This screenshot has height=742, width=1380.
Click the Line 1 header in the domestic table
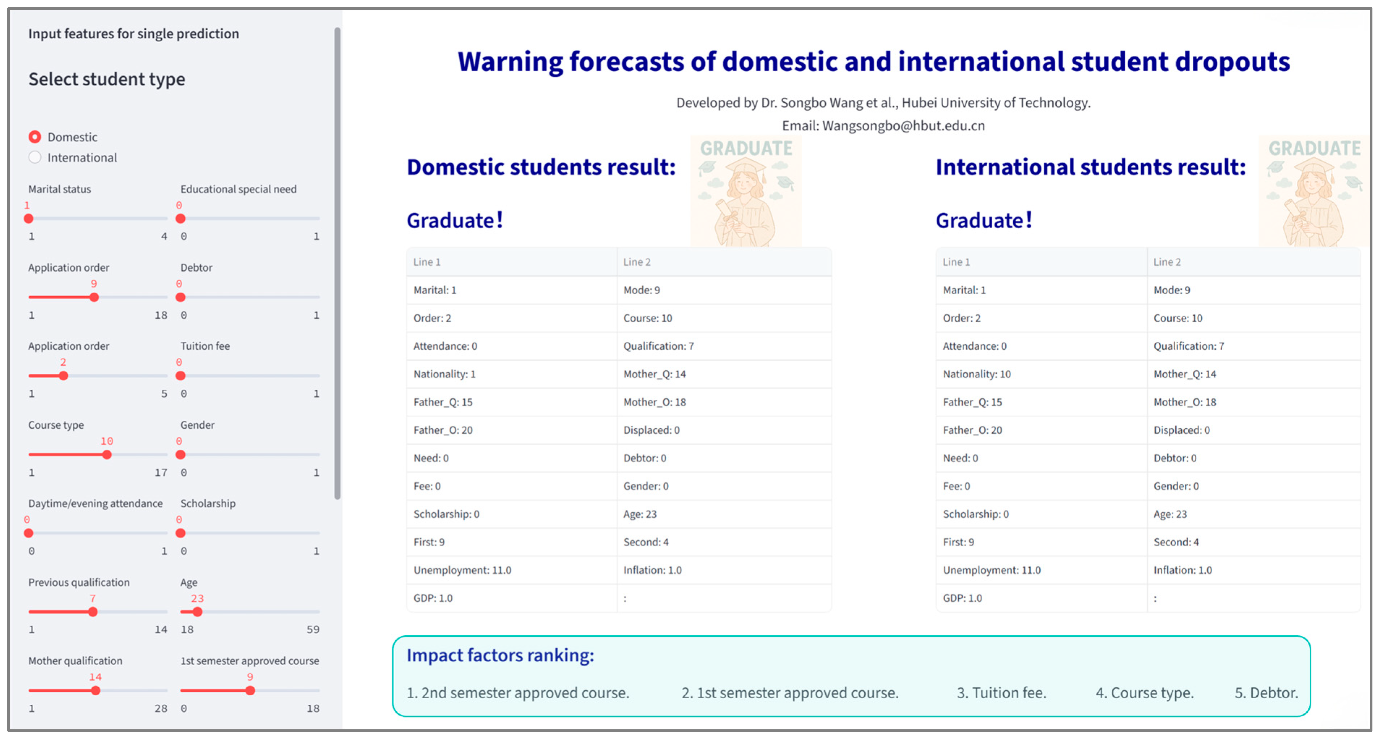[427, 262]
